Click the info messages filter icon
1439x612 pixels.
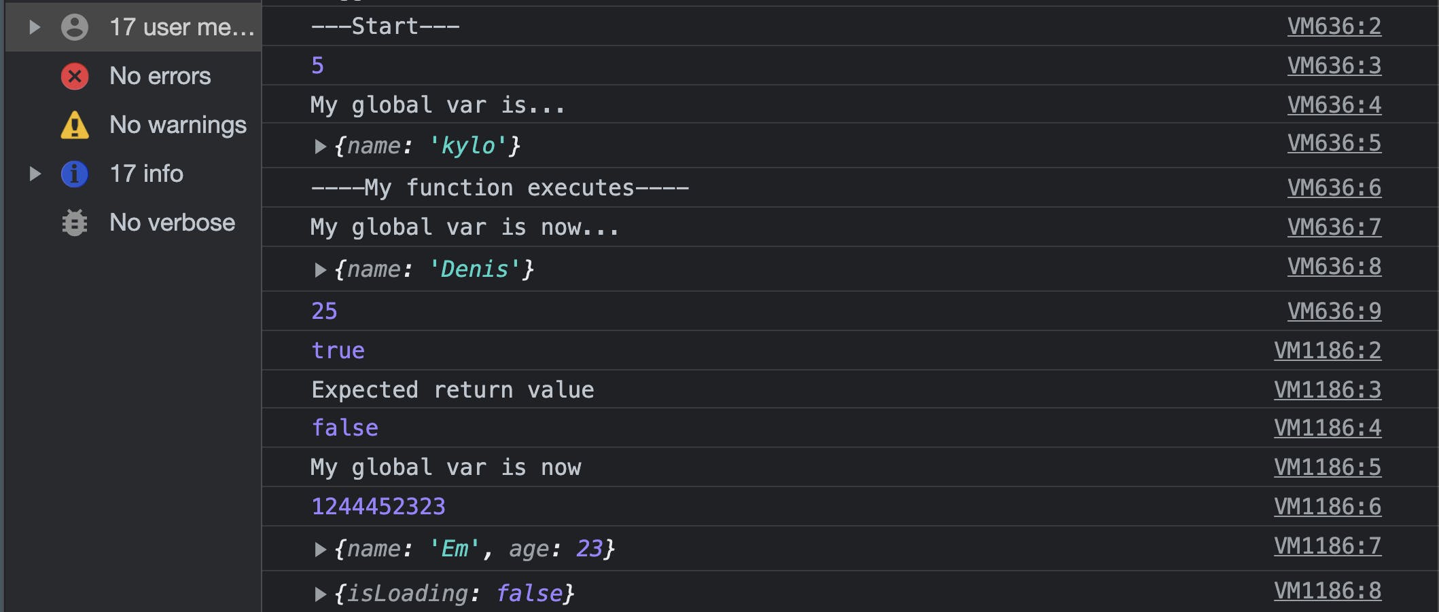point(75,174)
